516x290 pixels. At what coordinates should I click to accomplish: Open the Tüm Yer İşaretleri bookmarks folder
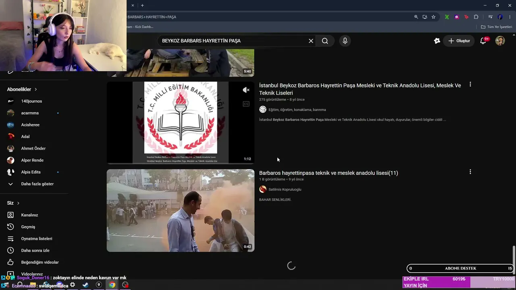[x=496, y=27]
